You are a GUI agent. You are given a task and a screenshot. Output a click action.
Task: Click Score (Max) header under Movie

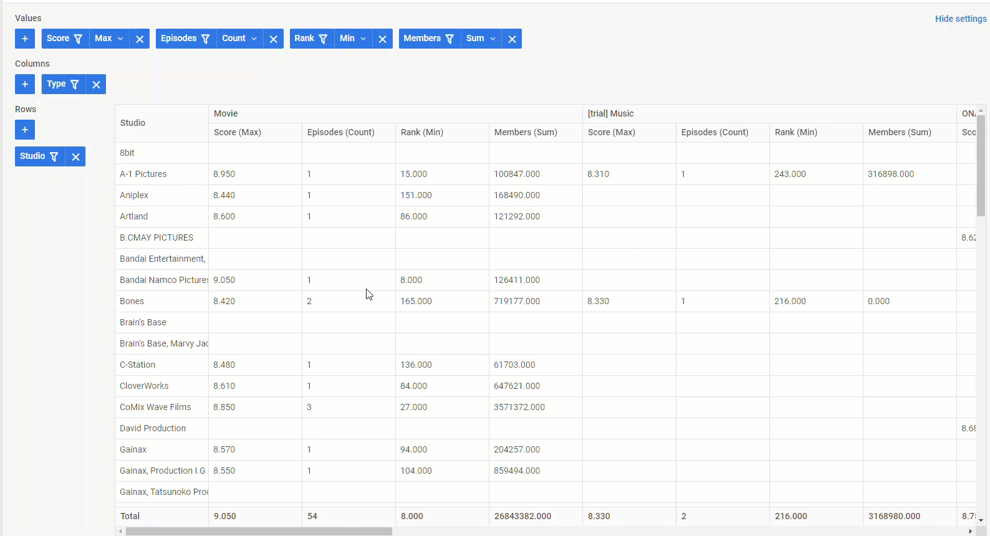(x=255, y=132)
